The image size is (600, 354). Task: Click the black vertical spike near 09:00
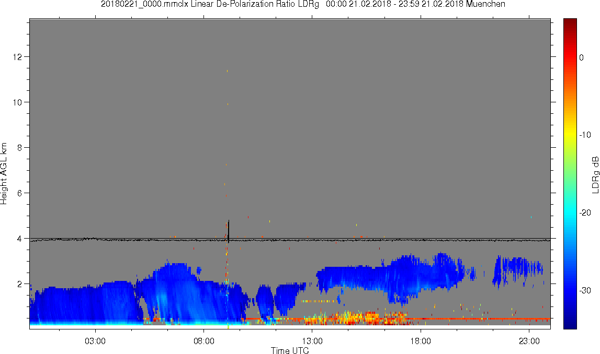point(229,231)
